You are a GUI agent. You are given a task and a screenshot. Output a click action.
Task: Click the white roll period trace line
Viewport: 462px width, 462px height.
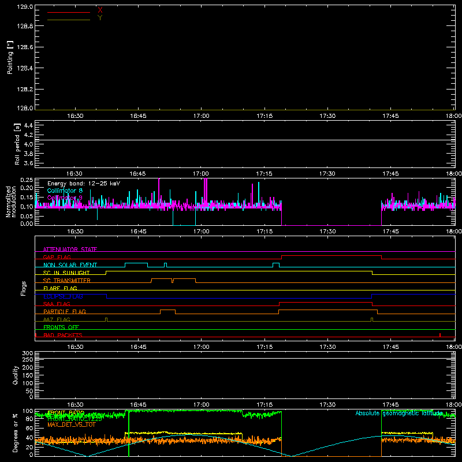click(x=245, y=140)
